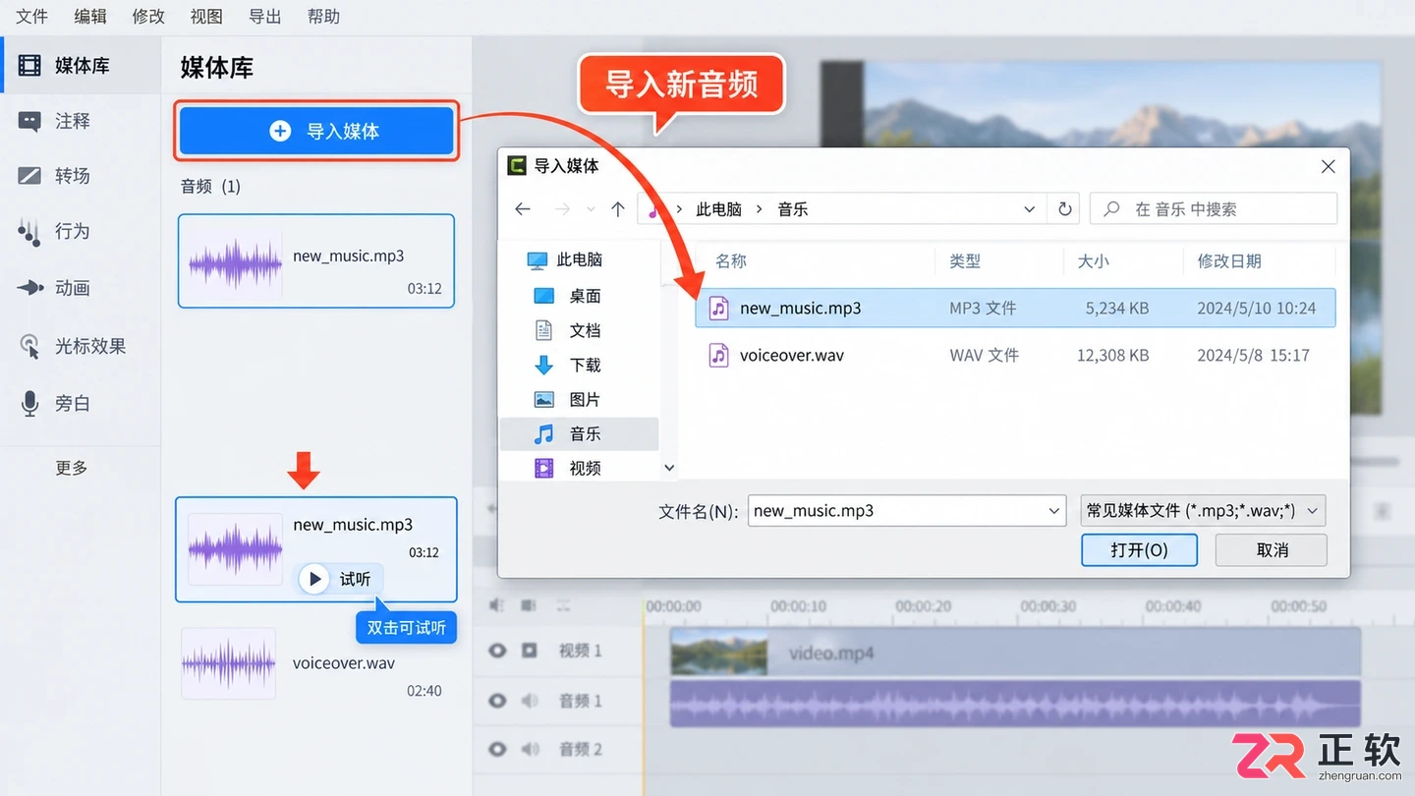Viewport: 1415px width, 796px height.
Task: Open the 常见媒体文件 file type dropdown
Action: click(1204, 511)
